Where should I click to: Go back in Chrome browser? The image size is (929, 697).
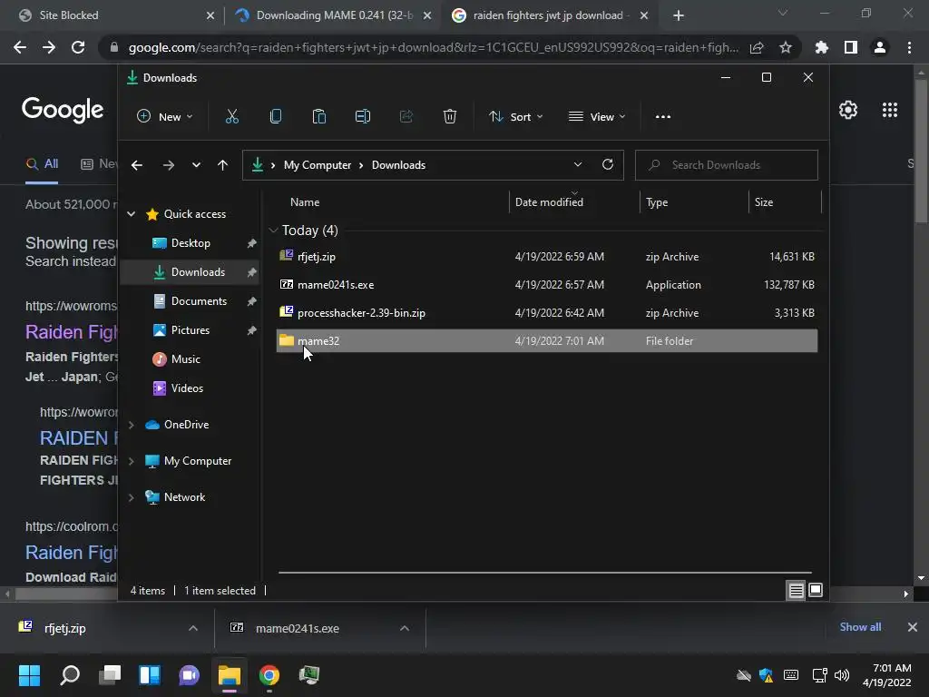click(x=20, y=47)
